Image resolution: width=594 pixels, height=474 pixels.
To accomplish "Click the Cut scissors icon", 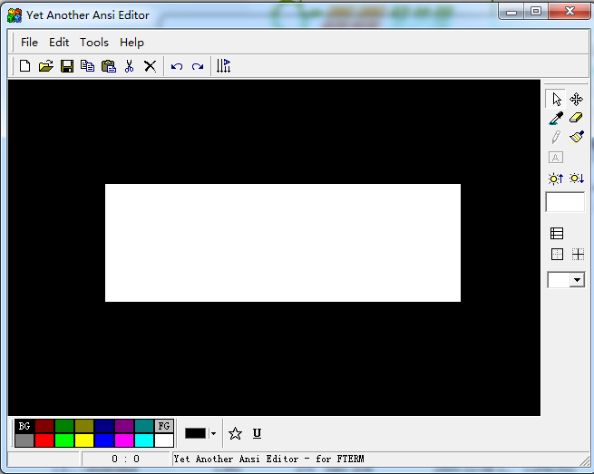I will coord(129,66).
